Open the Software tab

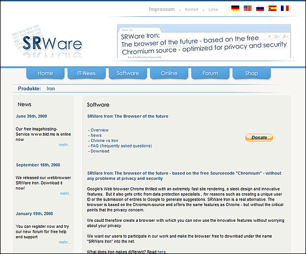tap(128, 73)
